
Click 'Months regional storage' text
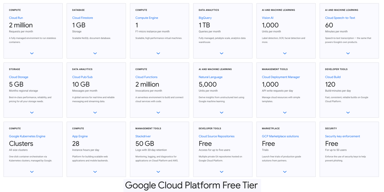(23, 91)
